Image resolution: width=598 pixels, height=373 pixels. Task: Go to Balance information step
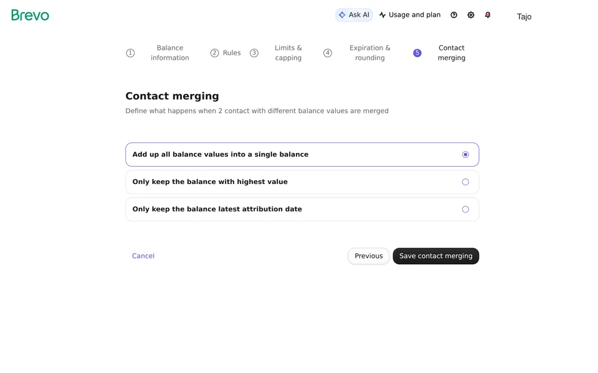[x=169, y=53]
